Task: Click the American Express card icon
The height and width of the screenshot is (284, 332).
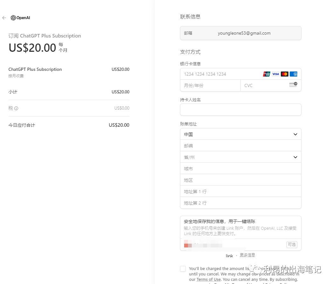Action: coord(294,74)
